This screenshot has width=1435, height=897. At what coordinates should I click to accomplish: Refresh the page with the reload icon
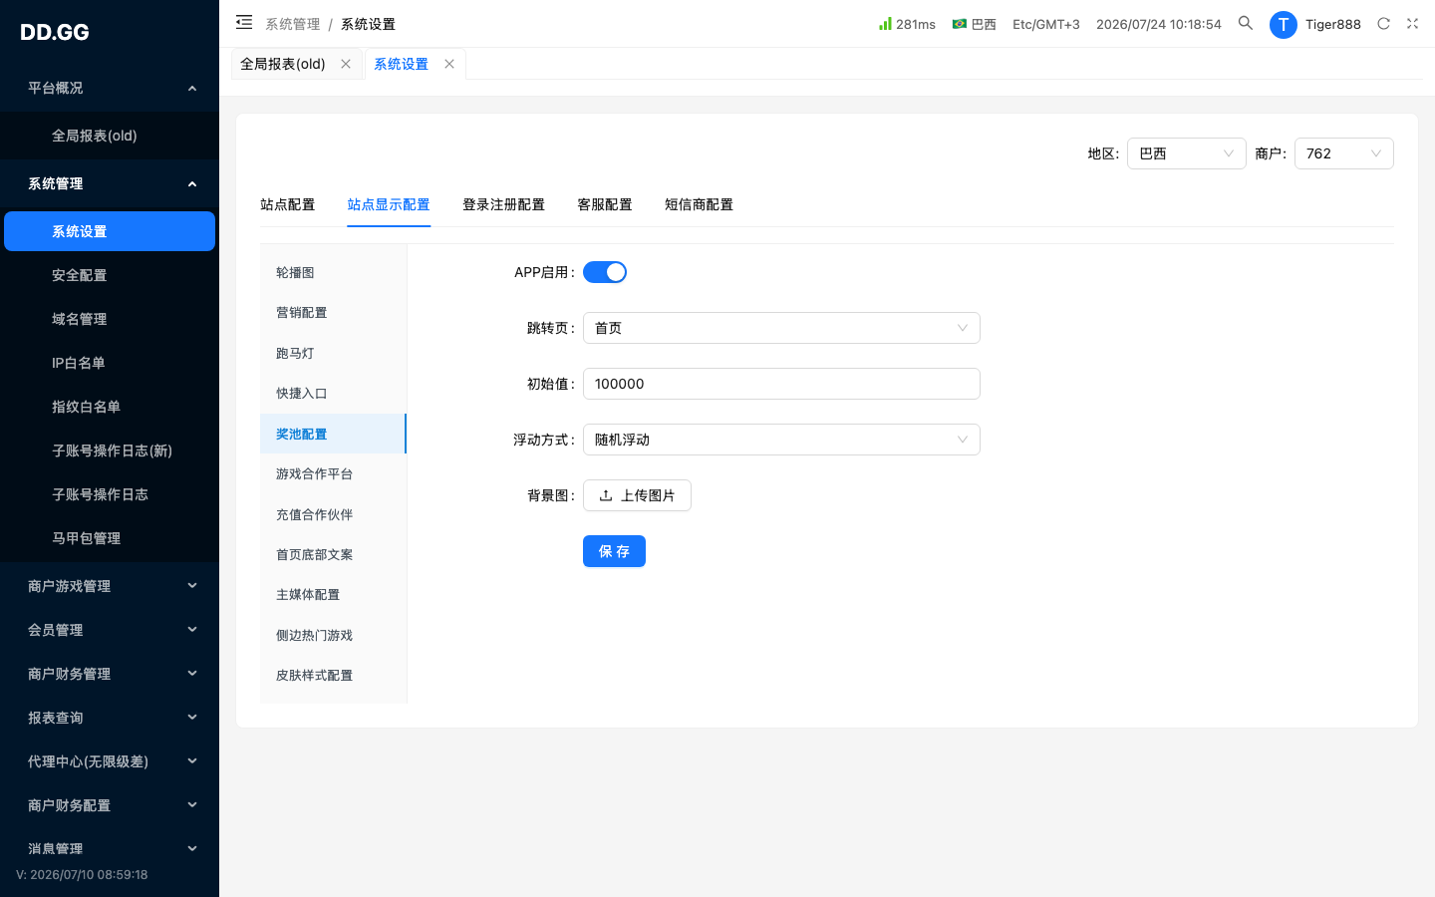[1383, 24]
